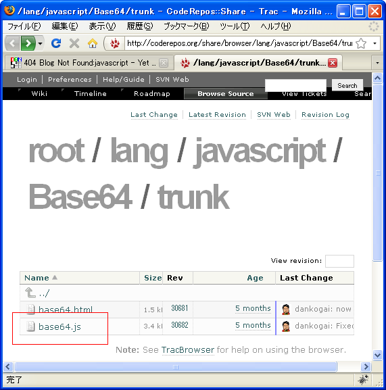This screenshot has height=390, width=386.
Task: Click trunk in the path heading
Action: [193, 197]
